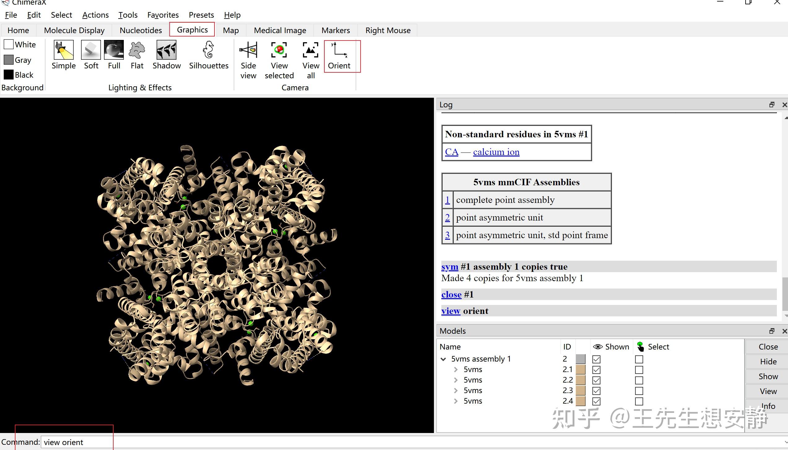788x450 pixels.
Task: Turn on Shadow lighting effect
Action: click(167, 50)
